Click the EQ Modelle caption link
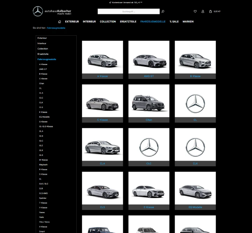This screenshot has height=233, width=252. (x=195, y=207)
